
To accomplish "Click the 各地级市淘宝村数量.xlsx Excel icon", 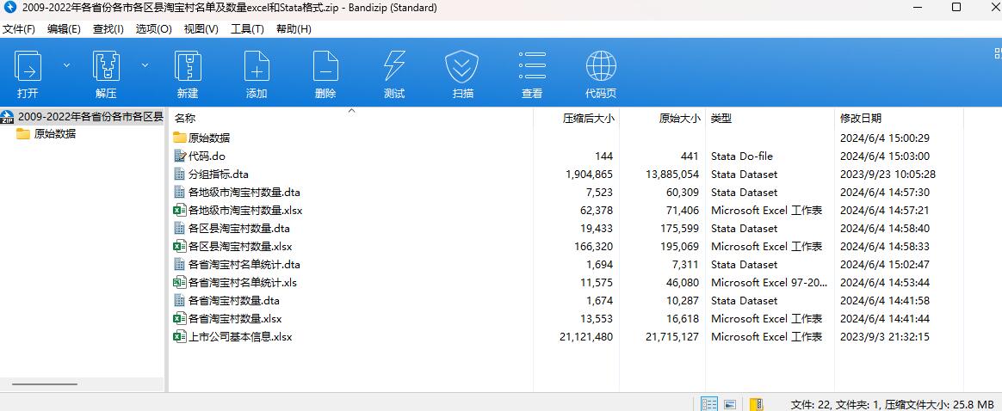I will click(180, 210).
